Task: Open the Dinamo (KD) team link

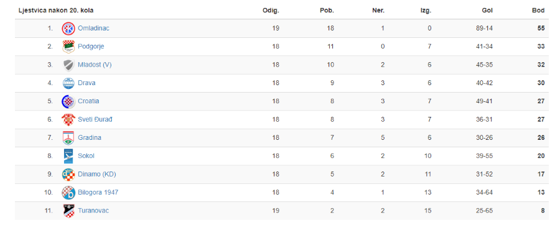Action: pos(97,175)
